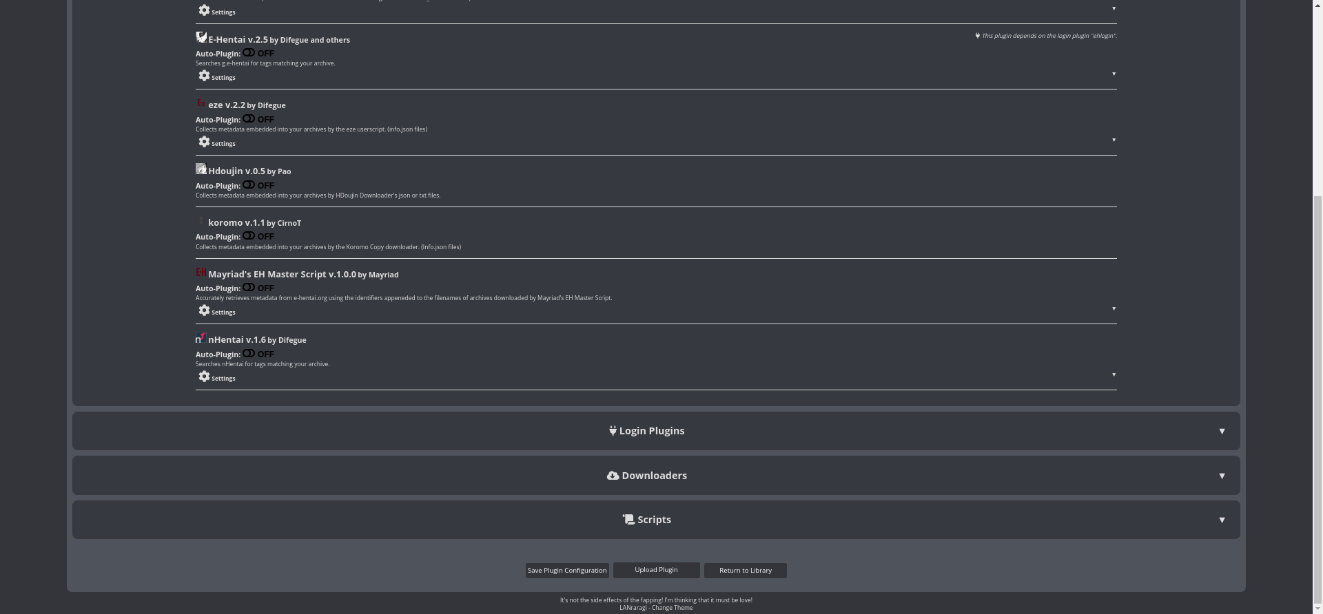
Task: Expand Mayriad's EH Master Script settings arrow
Action: (x=1114, y=308)
